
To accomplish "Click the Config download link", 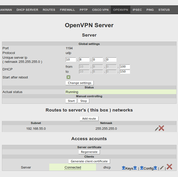I will click(x=149, y=168).
